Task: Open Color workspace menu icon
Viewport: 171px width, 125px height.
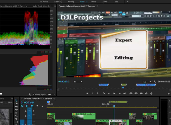Action: [x=87, y=2]
